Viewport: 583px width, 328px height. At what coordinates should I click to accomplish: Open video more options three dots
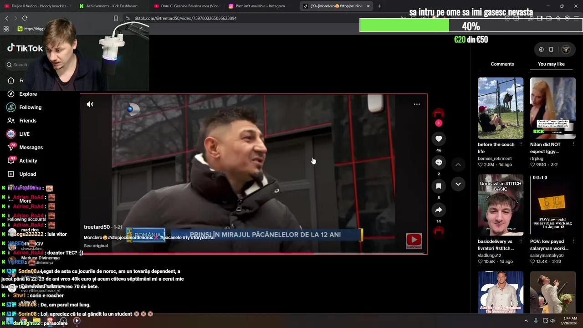[417, 104]
